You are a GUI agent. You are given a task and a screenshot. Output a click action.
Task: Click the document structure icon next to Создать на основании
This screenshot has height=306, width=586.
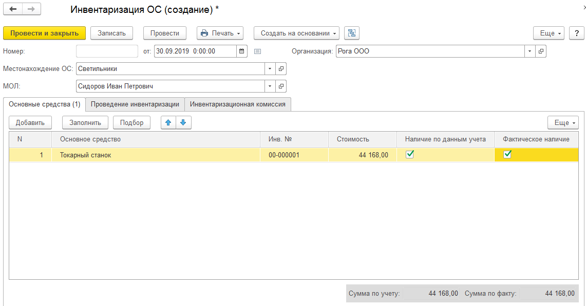[352, 33]
